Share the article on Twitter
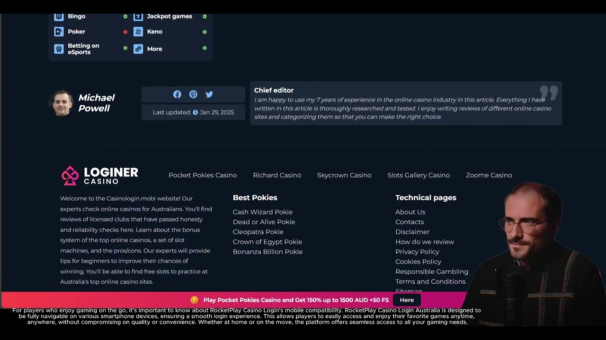The image size is (606, 340). pyautogui.click(x=209, y=94)
